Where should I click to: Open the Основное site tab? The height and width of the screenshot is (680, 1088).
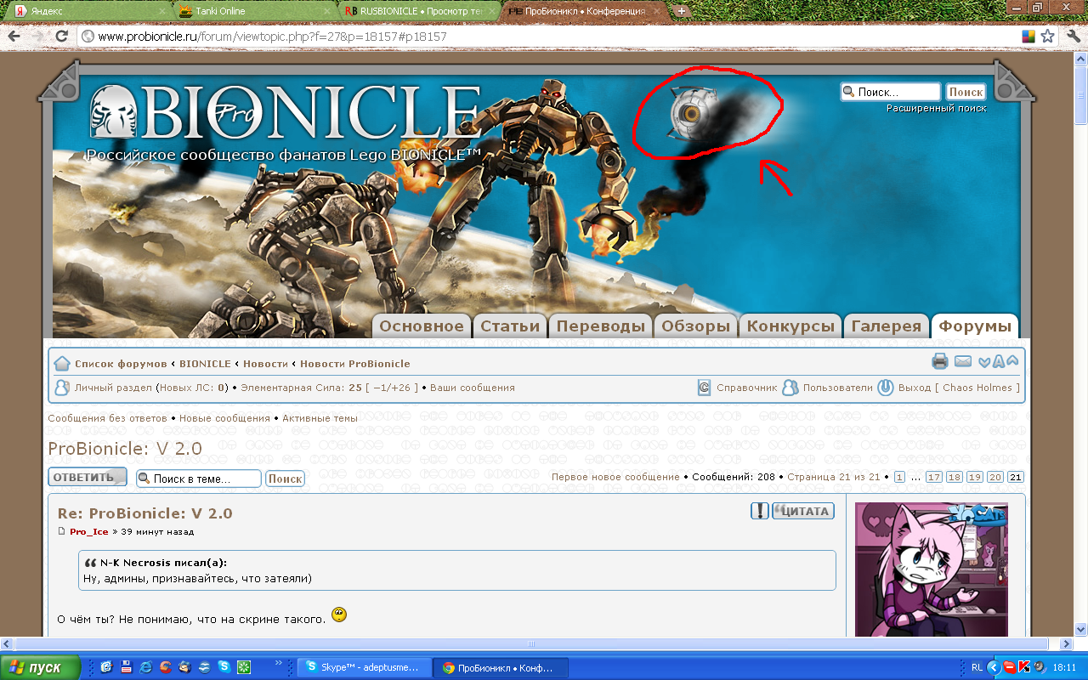[422, 326]
